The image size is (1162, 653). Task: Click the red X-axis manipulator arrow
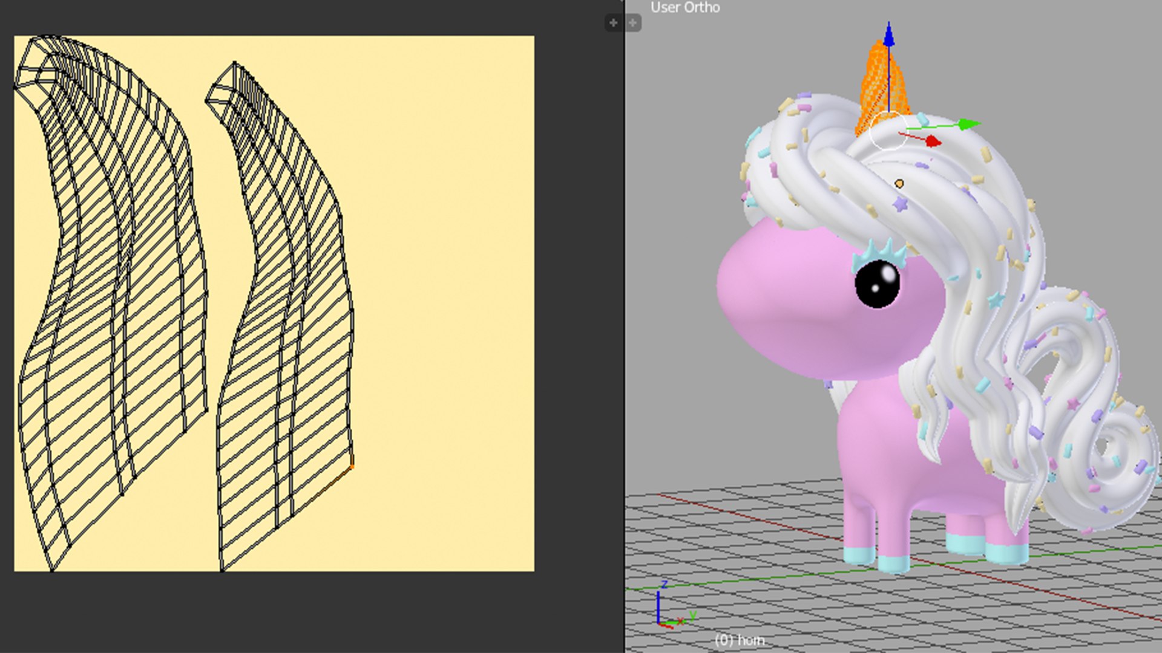[934, 141]
